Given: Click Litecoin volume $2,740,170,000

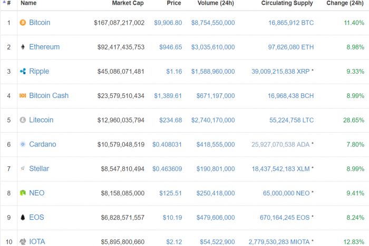Looking at the screenshot, I should pyautogui.click(x=213, y=120).
